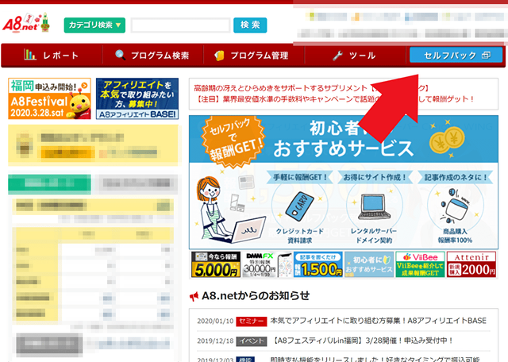Click the gold yen coins icon

[447, 140]
